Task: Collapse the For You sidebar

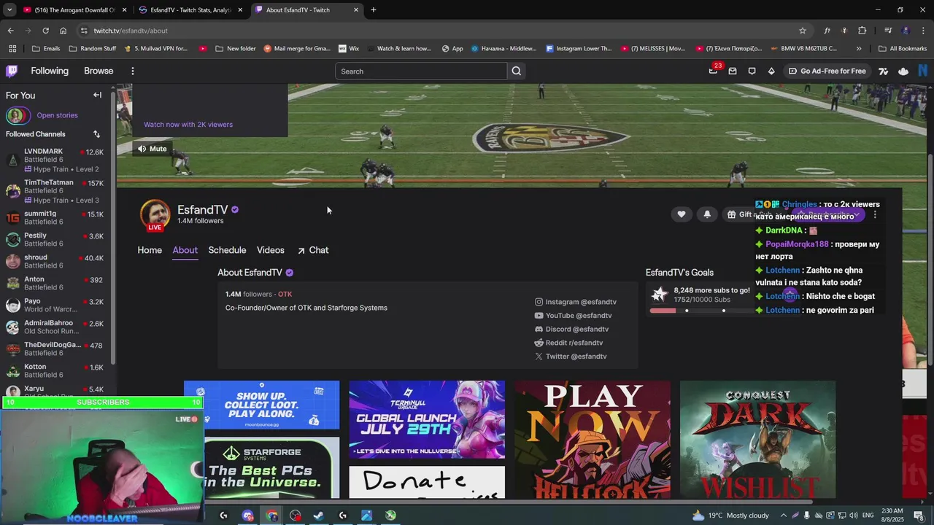Action: click(97, 95)
